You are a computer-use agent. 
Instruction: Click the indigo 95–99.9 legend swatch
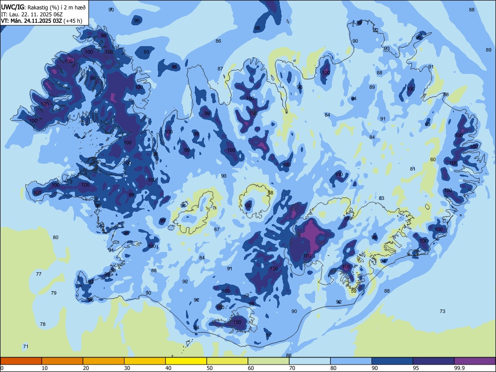click(434, 361)
